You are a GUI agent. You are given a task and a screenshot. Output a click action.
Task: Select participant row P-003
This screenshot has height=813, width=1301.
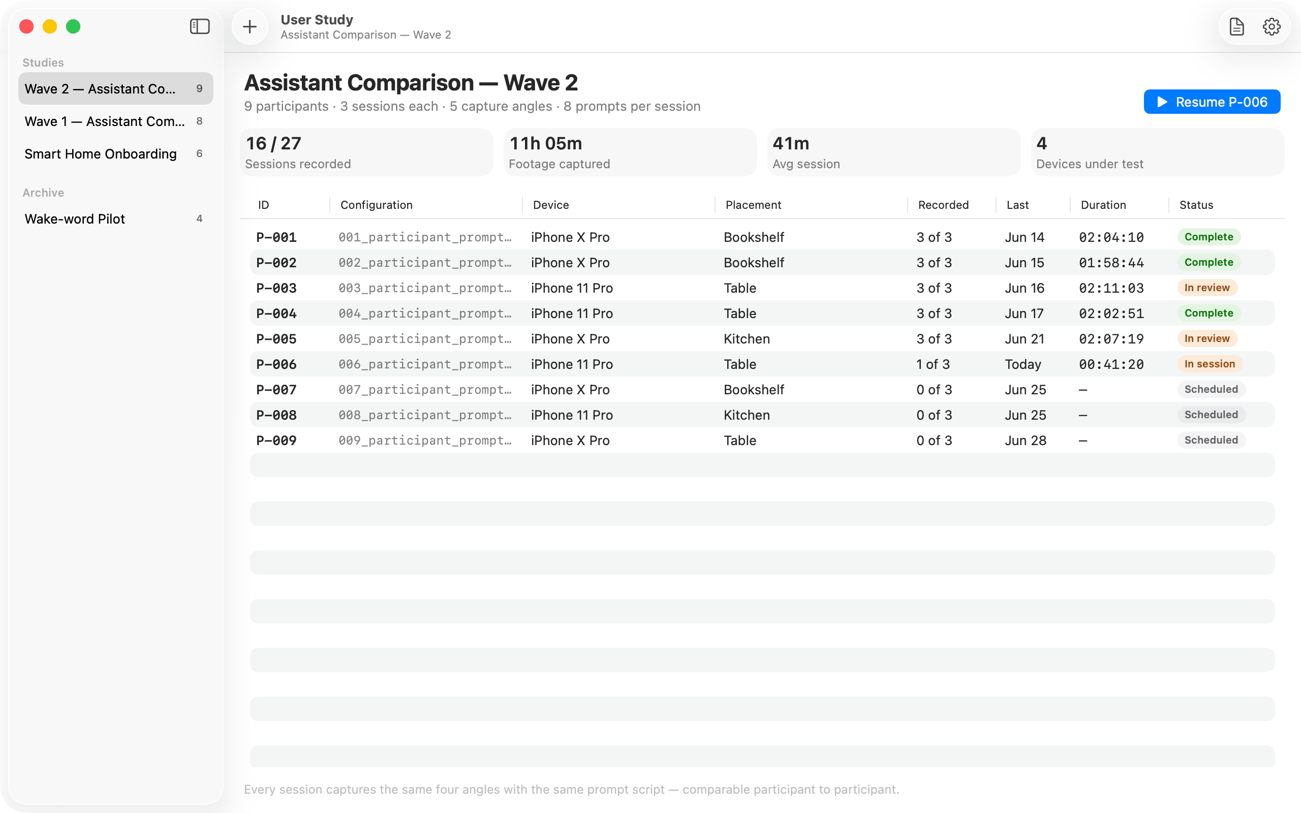pyautogui.click(x=762, y=288)
